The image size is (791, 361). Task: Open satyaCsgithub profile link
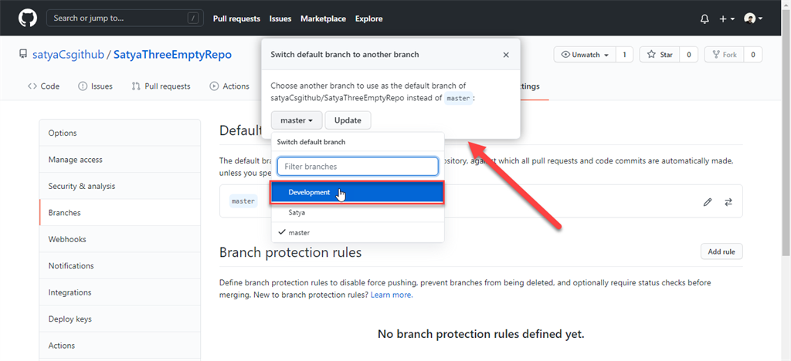(68, 54)
